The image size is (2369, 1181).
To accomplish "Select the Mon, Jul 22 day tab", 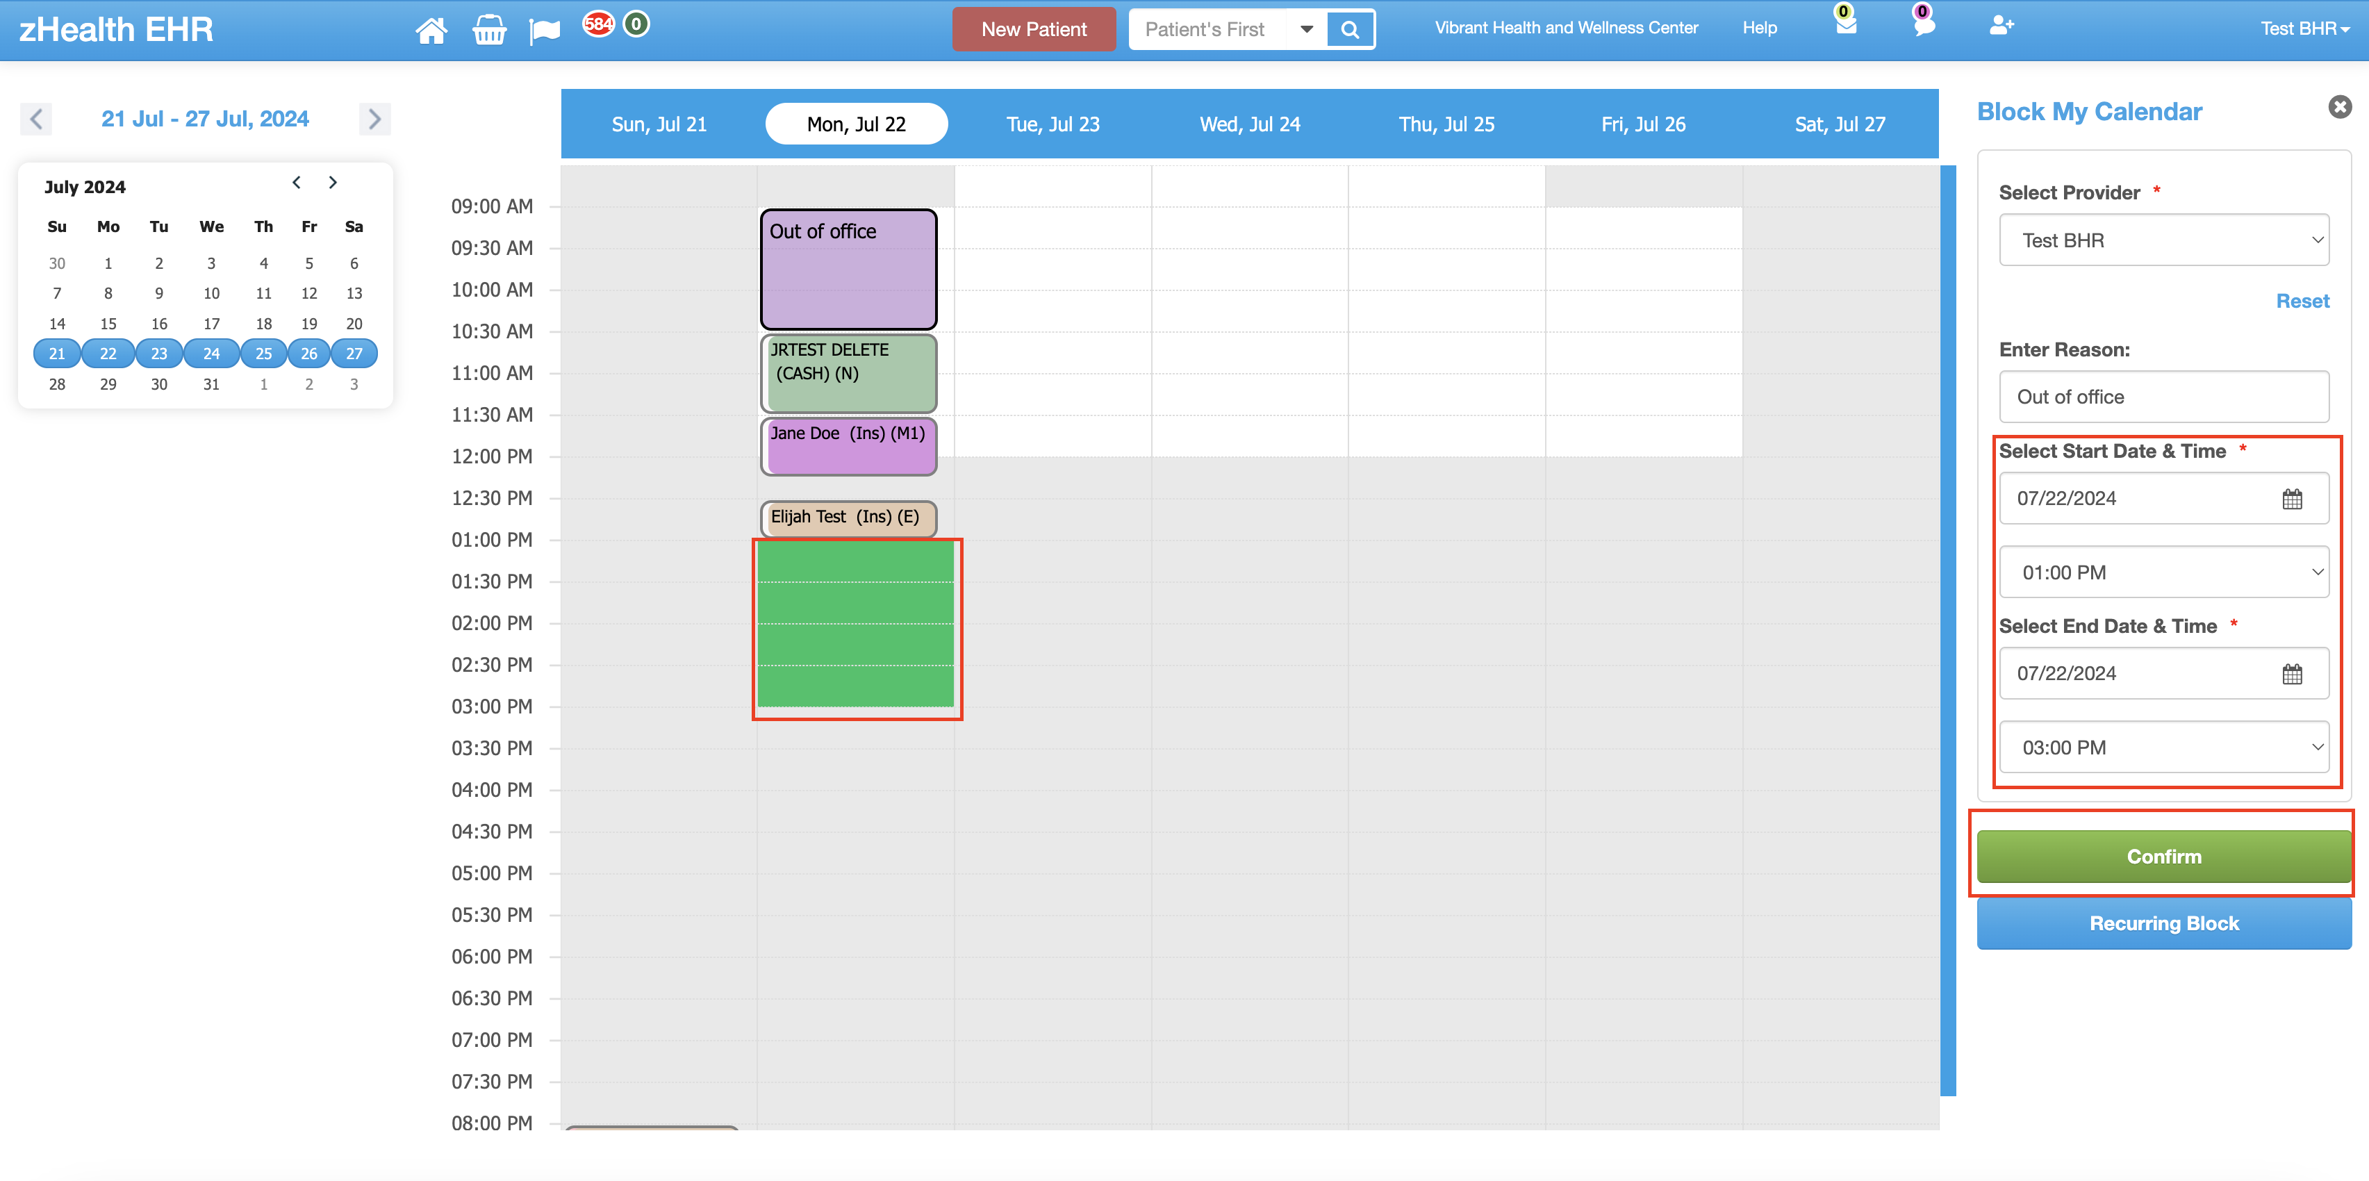I will [x=856, y=124].
